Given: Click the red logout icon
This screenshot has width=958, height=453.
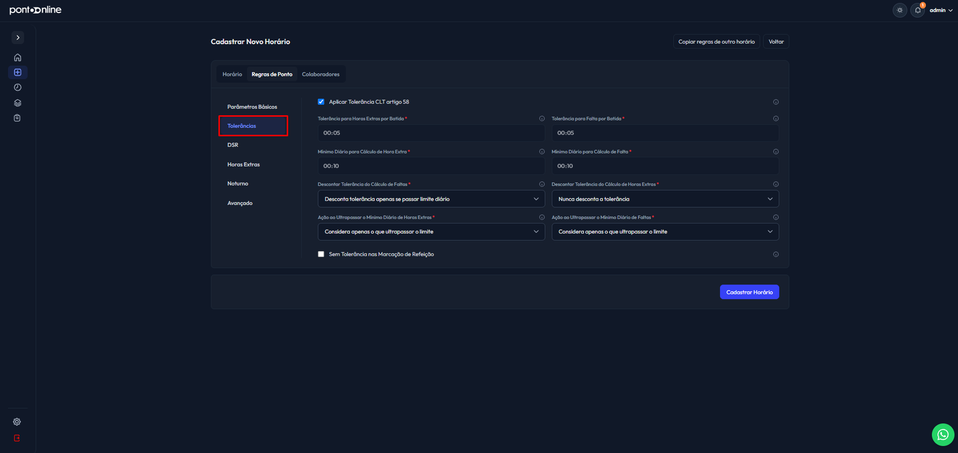Looking at the screenshot, I should coord(17,438).
